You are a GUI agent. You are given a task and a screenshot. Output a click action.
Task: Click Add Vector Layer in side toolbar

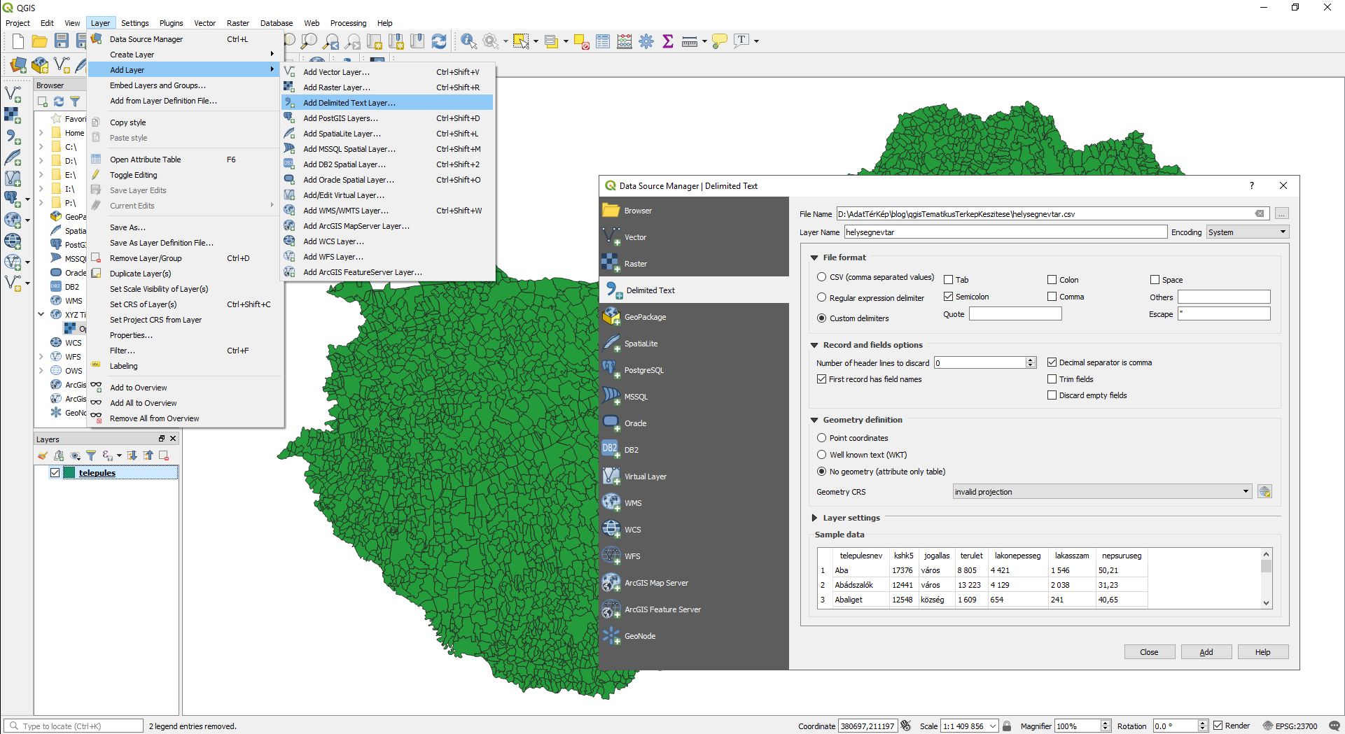click(13, 94)
